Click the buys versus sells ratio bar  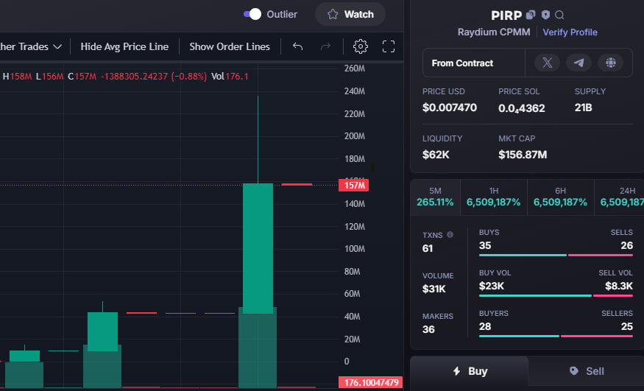click(556, 255)
